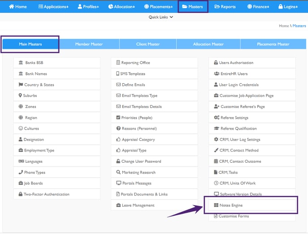
Task: Click the phone handset icon for Phone Types
Action: 21,172
